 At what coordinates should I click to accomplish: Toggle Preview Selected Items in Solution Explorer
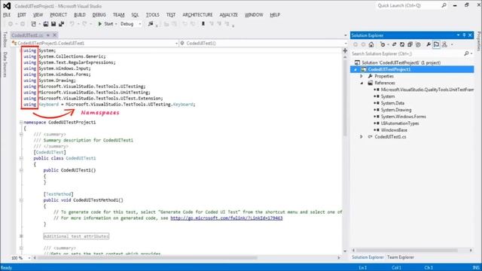pyautogui.click(x=436, y=45)
